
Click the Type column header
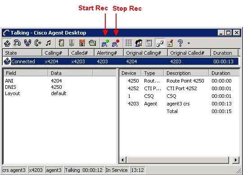[x=153, y=73]
